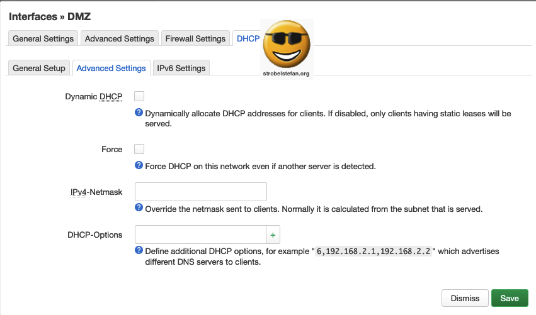
Task: Open the IPv6 Settings sub-tab
Action: (181, 68)
